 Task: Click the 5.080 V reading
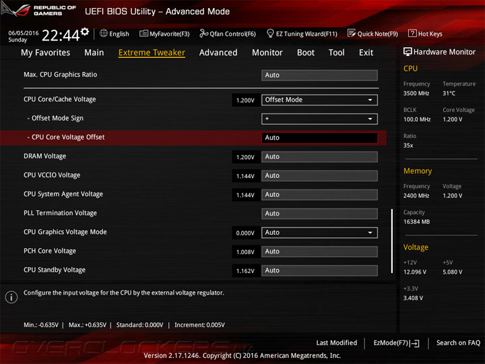(x=453, y=272)
